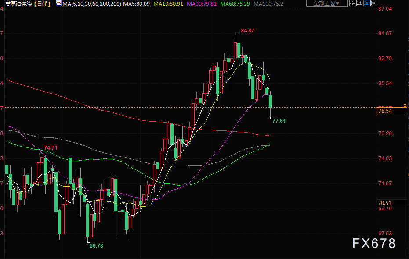Click the 67.53 axis price label
Screen dimensions: 409x259
point(385,233)
